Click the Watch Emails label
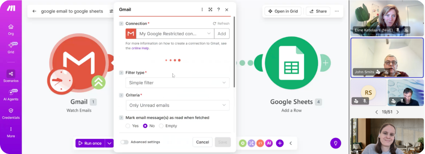This screenshot has height=154, width=425. [79, 110]
